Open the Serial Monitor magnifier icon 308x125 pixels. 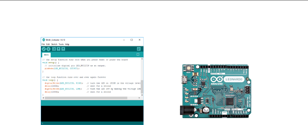coord(139,49)
